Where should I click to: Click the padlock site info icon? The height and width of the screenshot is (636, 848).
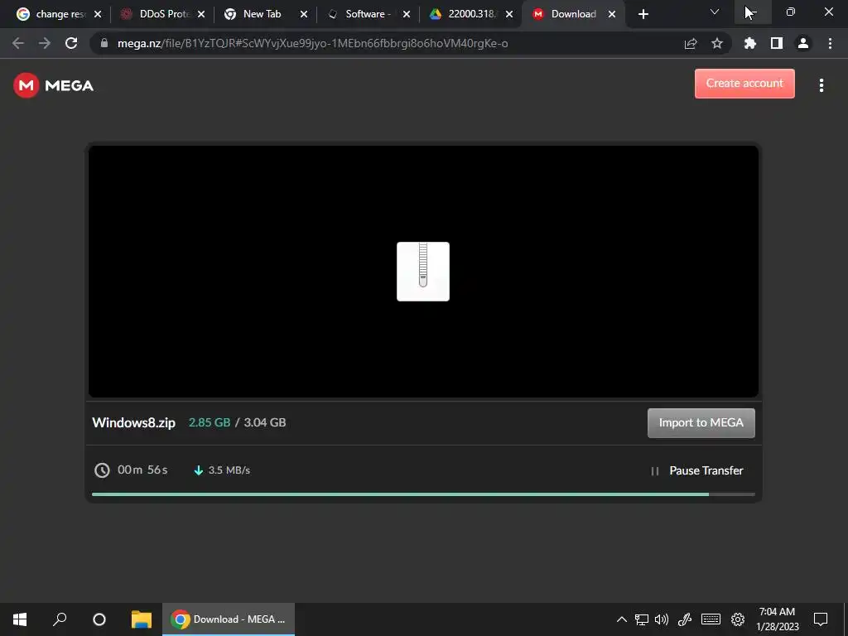point(104,43)
